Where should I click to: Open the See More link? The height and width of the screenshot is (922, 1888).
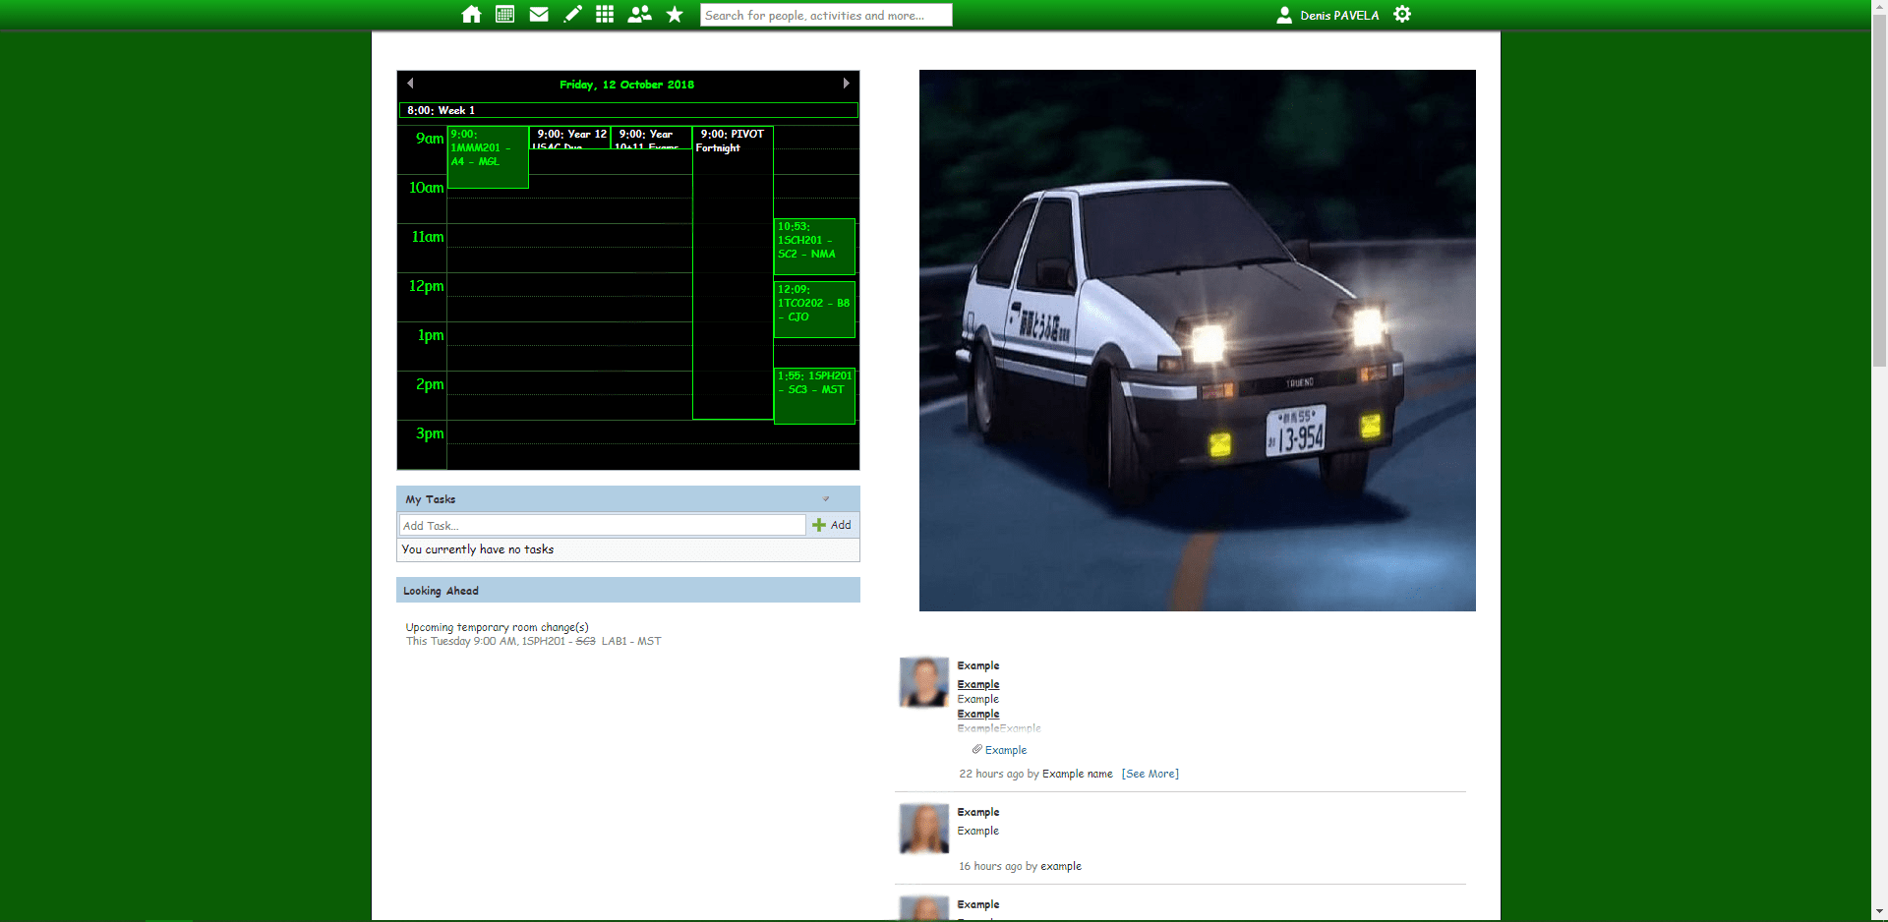[1150, 774]
